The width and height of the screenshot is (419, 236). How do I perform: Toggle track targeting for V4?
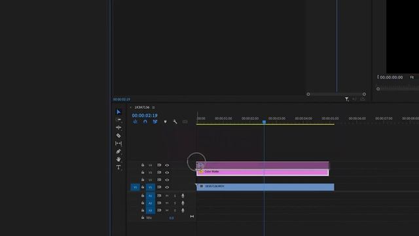pos(150,165)
